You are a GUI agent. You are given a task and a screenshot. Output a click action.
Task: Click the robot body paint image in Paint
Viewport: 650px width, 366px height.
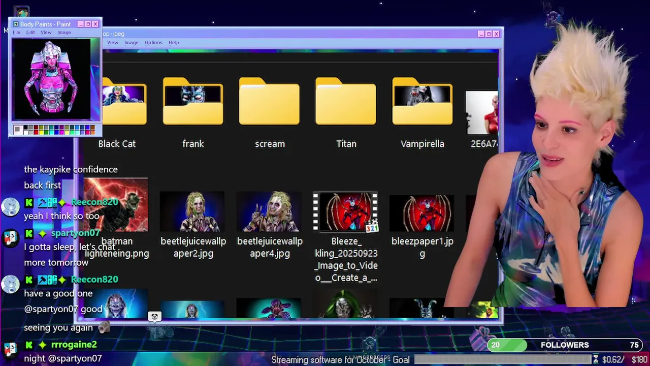[x=51, y=80]
